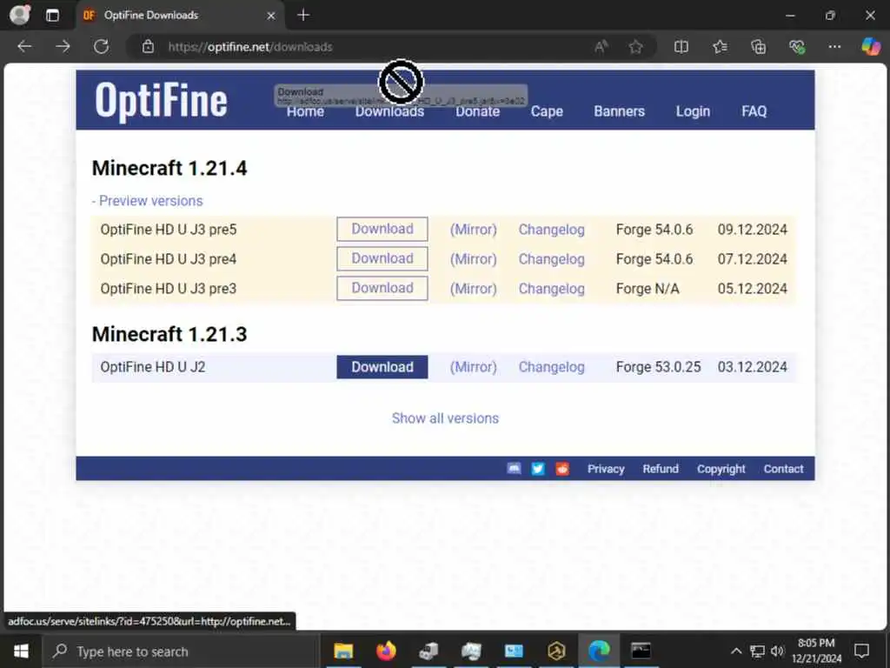890x668 pixels.
Task: Open the notification center icon
Action: 861,651
